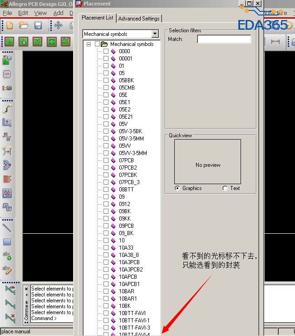This screenshot has height=336, width=295.
Task: Select tree item 10BAR1
Action: (x=128, y=299)
